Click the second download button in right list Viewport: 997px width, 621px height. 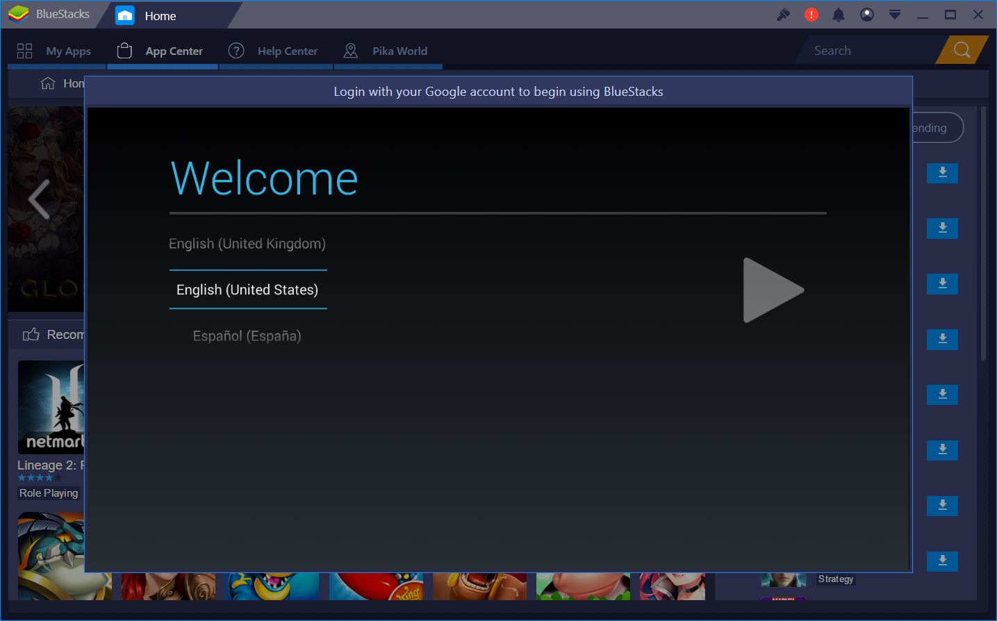tap(943, 229)
